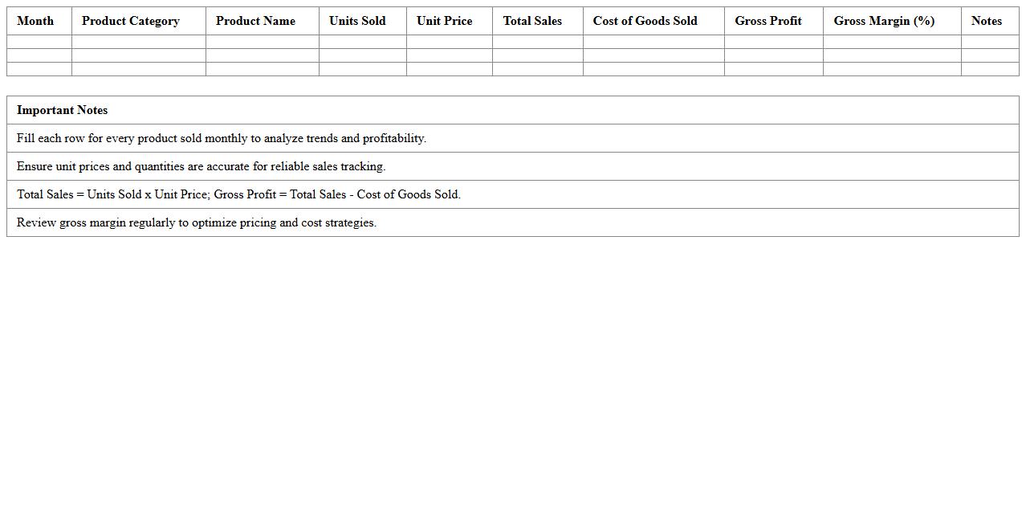Click the Product Name header cell
The image size is (1026, 522).
tap(255, 21)
